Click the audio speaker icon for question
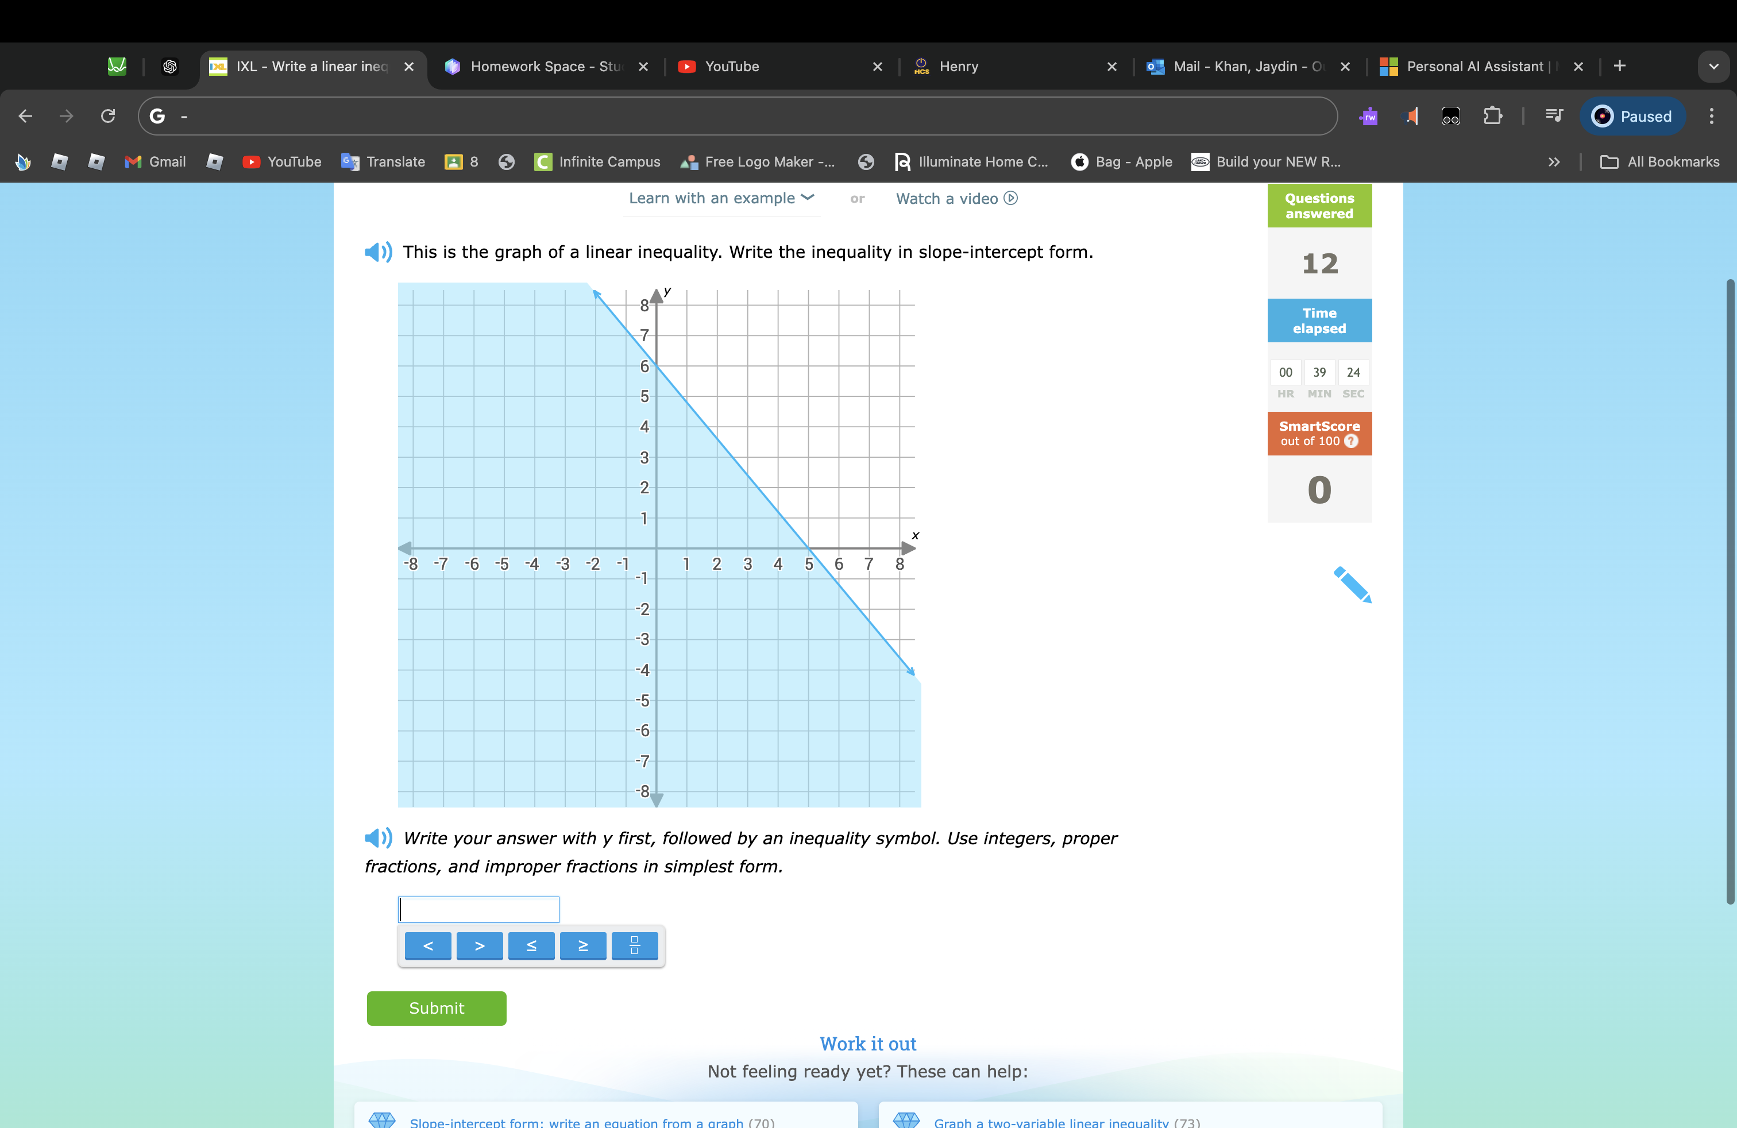This screenshot has width=1737, height=1128. 377,253
